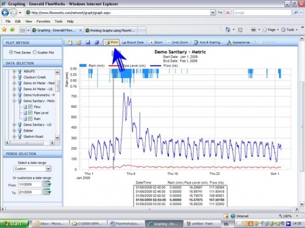Save graph using the floppy disk icon

tap(88, 43)
